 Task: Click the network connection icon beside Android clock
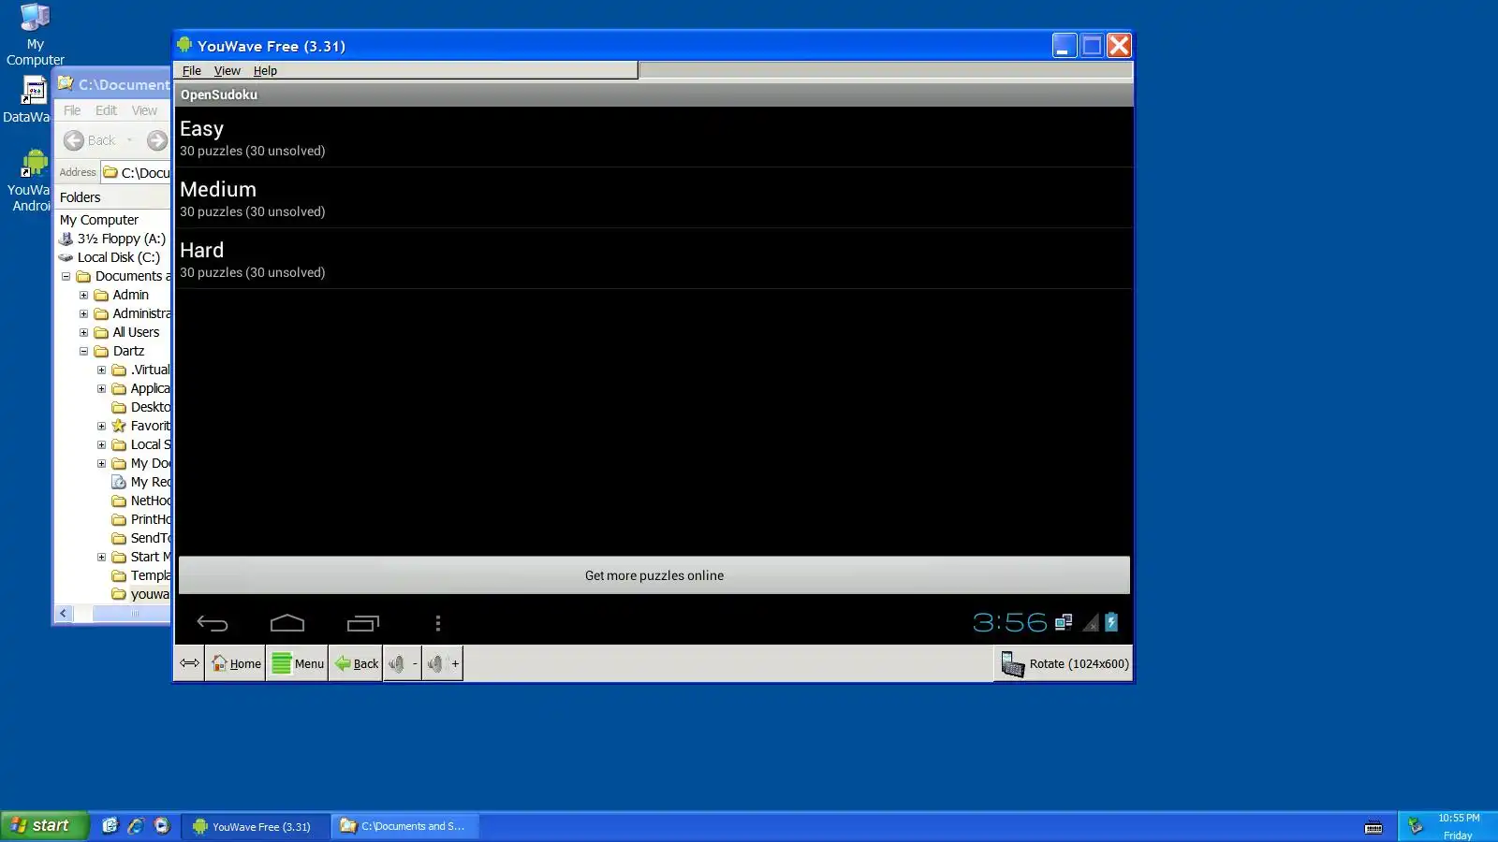click(1064, 622)
